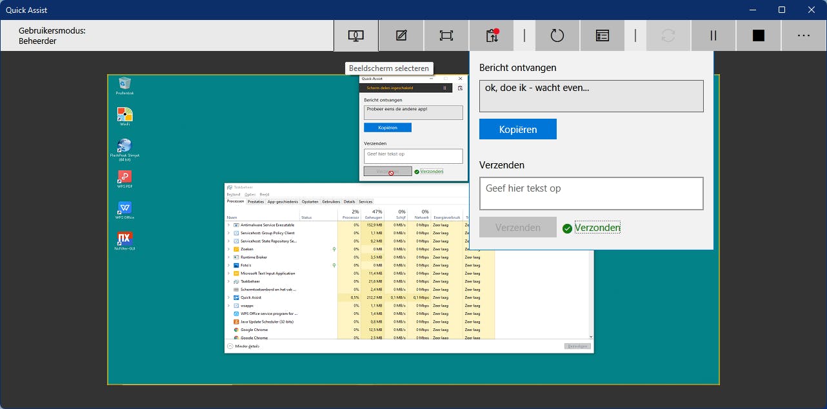Open the three-dots more options menu
The height and width of the screenshot is (409, 827).
click(804, 35)
